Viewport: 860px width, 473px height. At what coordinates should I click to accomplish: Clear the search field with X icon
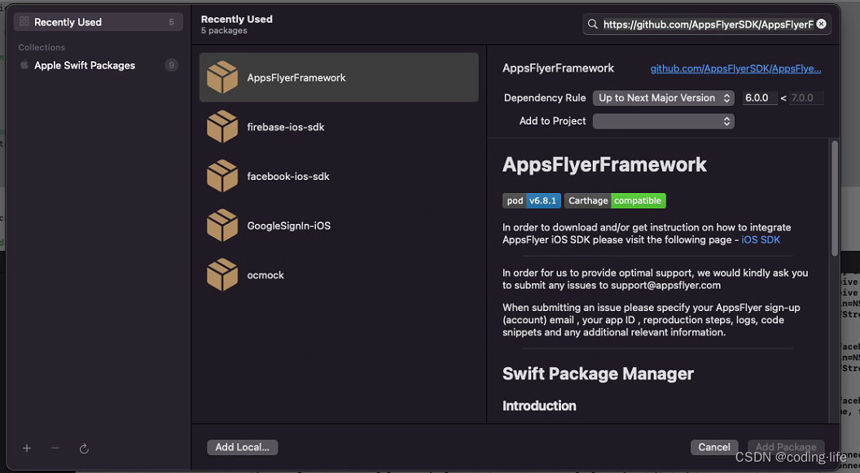click(x=821, y=24)
